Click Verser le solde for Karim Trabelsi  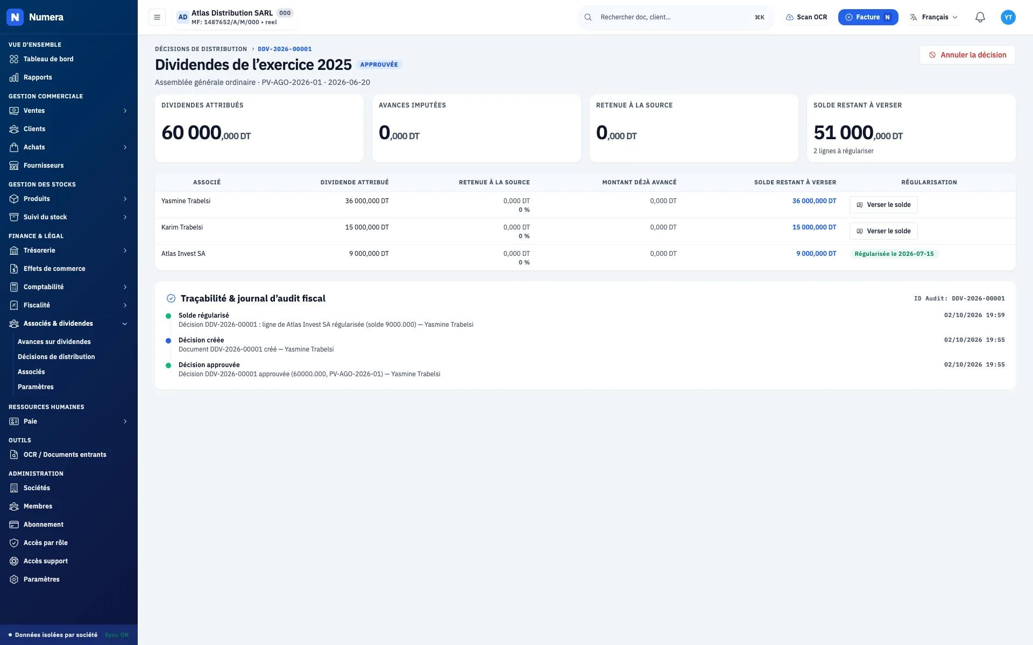coord(883,231)
